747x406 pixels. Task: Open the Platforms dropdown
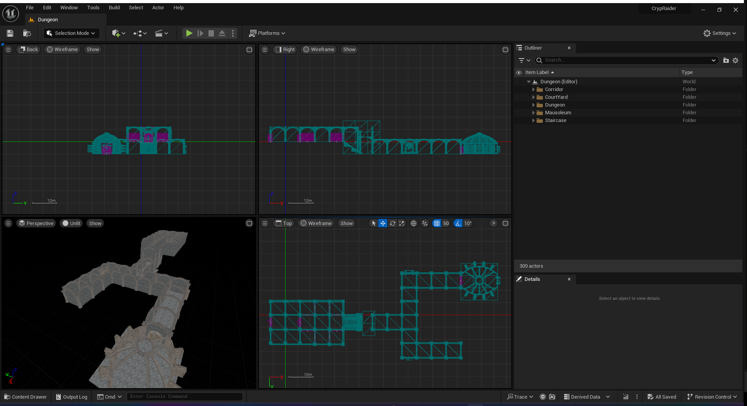267,33
